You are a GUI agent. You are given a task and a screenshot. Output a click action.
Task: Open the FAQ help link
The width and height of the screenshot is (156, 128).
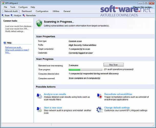pos(8,52)
